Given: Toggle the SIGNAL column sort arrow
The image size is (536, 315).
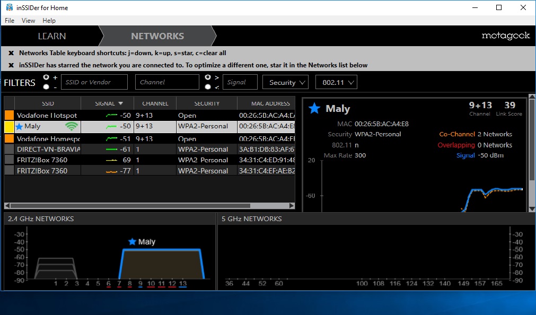Looking at the screenshot, I should coord(121,103).
